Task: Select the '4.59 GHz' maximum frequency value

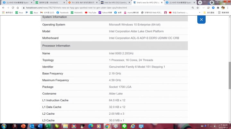Action: (x=115, y=80)
